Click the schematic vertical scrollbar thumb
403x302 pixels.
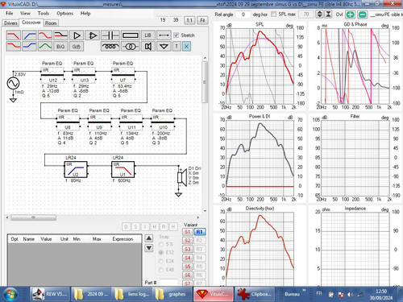(205, 82)
